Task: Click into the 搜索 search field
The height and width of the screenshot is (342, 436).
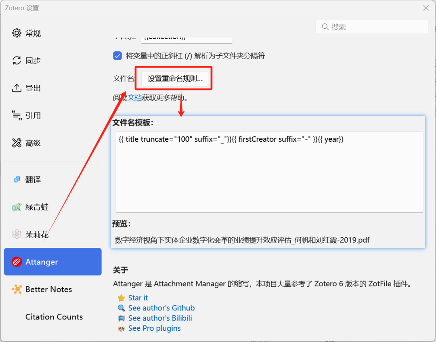Action: (x=375, y=27)
